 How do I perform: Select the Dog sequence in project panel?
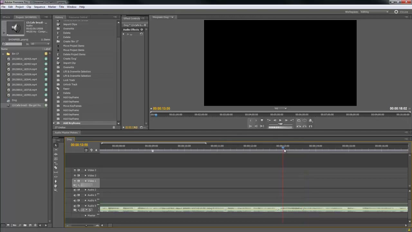pyautogui.click(x=14, y=100)
